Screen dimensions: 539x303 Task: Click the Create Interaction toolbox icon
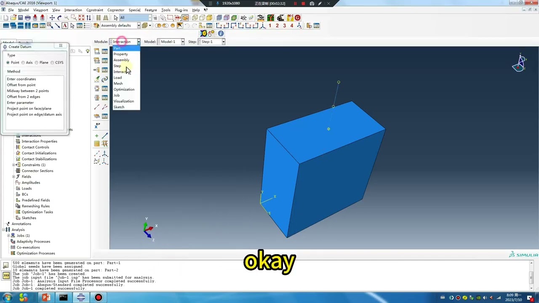[97, 51]
